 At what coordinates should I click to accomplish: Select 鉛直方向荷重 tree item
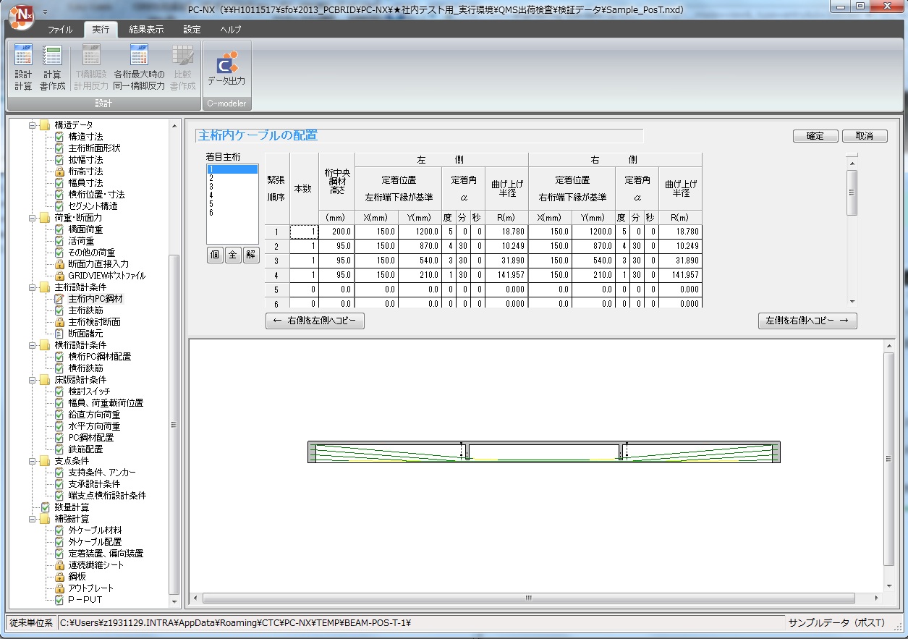click(94, 414)
